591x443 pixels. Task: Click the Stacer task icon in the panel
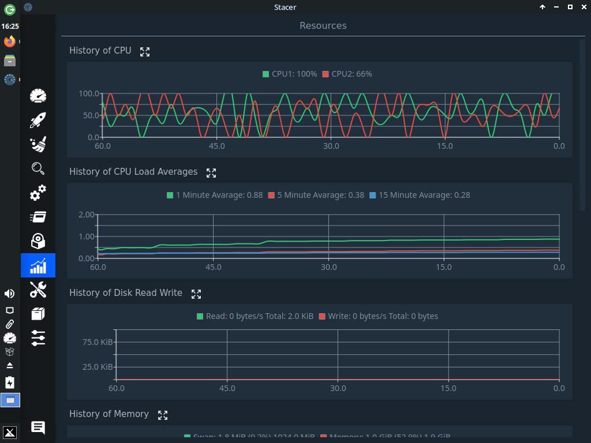point(10,80)
